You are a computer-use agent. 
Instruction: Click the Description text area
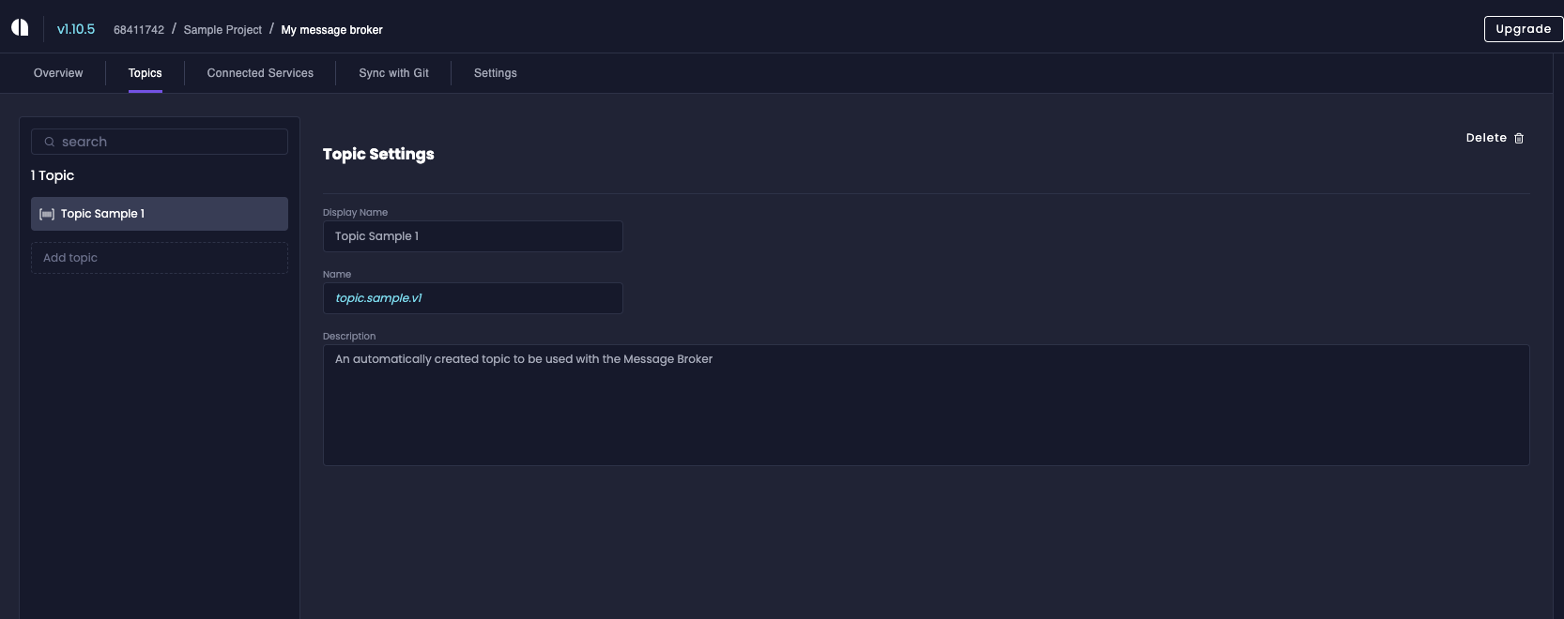pos(927,405)
